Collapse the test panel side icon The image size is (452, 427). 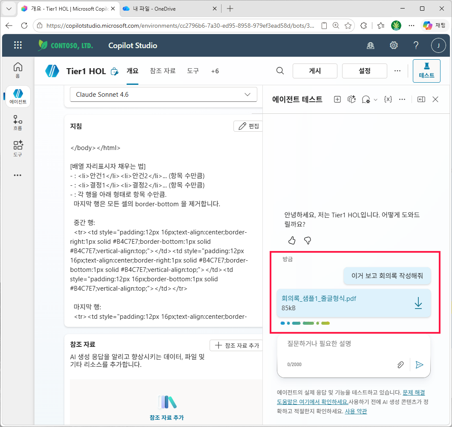pyautogui.click(x=421, y=99)
